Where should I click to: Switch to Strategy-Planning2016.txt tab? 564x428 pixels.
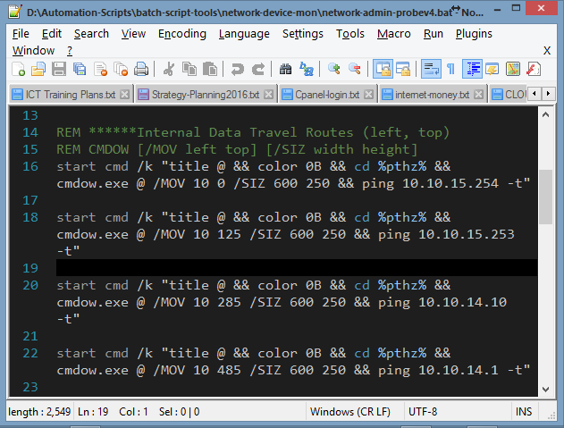[x=206, y=95]
